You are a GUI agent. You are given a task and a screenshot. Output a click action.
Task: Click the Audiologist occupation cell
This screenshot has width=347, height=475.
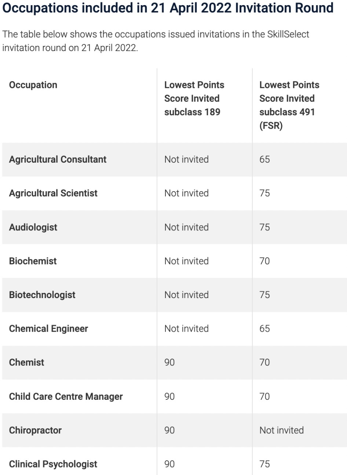(33, 227)
